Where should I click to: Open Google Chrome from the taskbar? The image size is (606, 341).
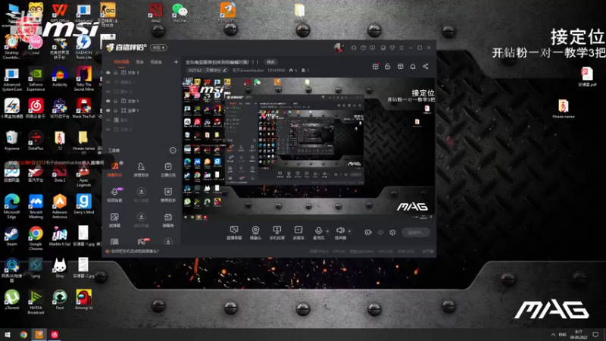(x=23, y=335)
